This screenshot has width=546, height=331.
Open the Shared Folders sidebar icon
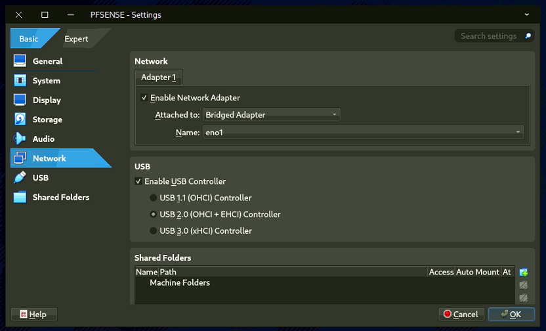pyautogui.click(x=20, y=197)
